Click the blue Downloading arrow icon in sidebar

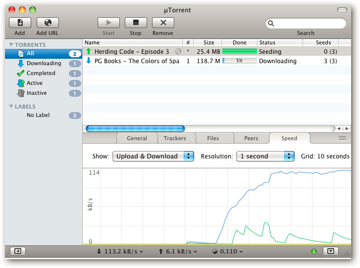click(21, 63)
